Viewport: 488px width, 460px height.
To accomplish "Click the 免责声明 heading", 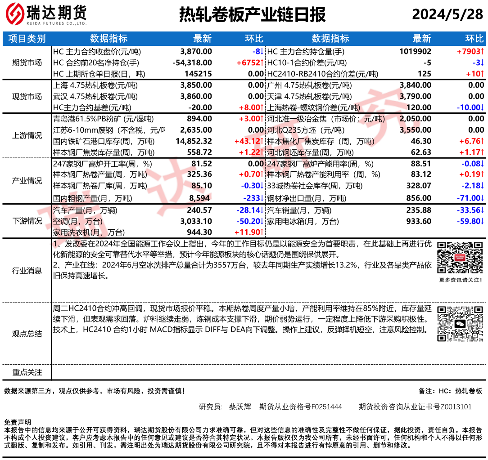I will coord(18,422).
